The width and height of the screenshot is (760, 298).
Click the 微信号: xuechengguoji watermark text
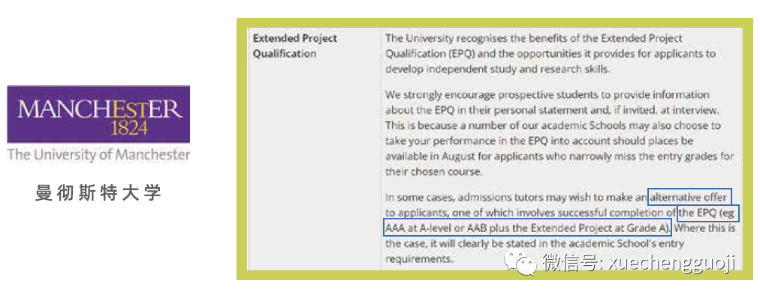(638, 264)
